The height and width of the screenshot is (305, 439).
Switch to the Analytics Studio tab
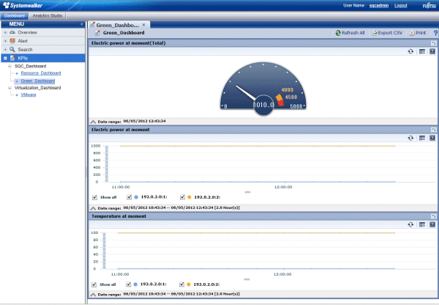click(48, 15)
